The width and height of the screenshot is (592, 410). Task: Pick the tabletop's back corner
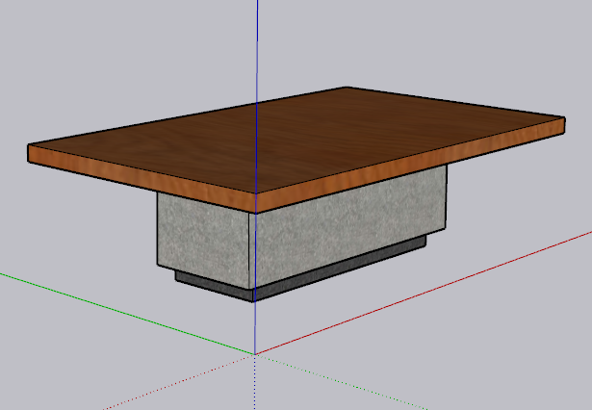tap(345, 89)
